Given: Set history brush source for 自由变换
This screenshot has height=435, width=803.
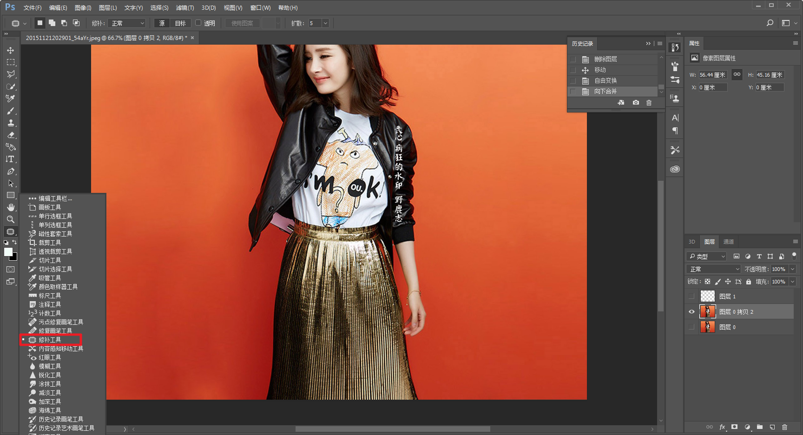Looking at the screenshot, I should tap(573, 80).
